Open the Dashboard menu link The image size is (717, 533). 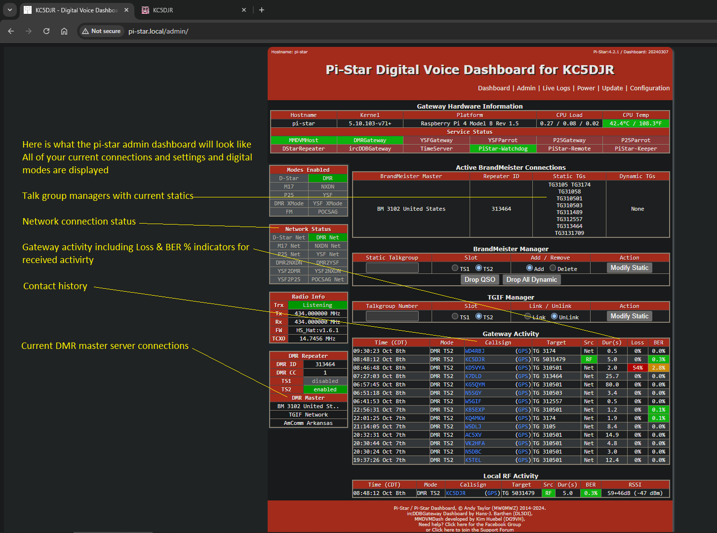(x=494, y=88)
